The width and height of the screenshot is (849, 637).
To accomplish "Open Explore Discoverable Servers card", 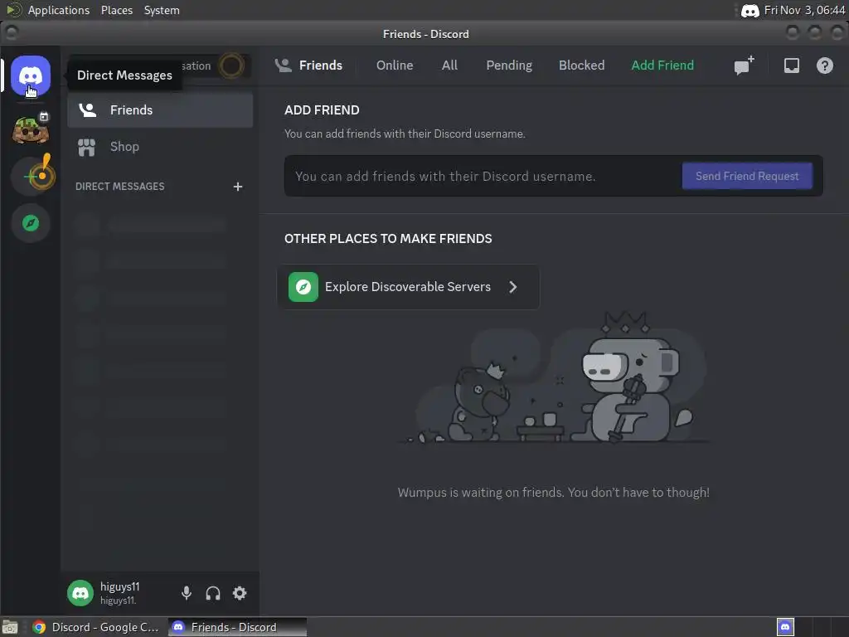I will 408,287.
